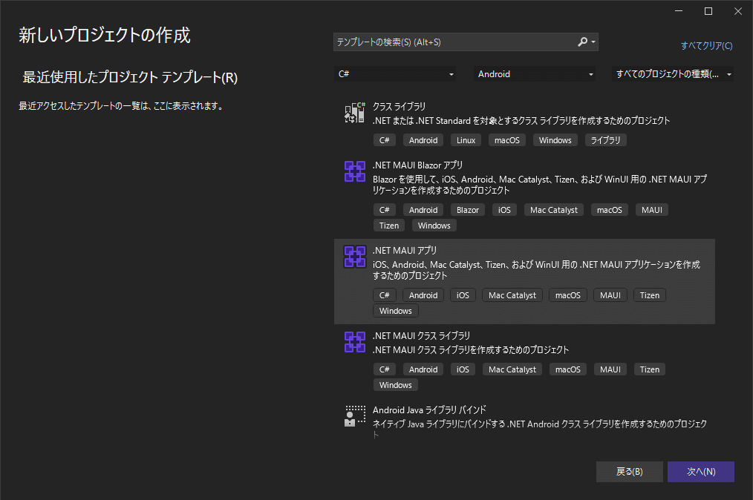The image size is (753, 500).
Task: Click the .NET MAUI Blazor app icon
Action: pyautogui.click(x=355, y=171)
